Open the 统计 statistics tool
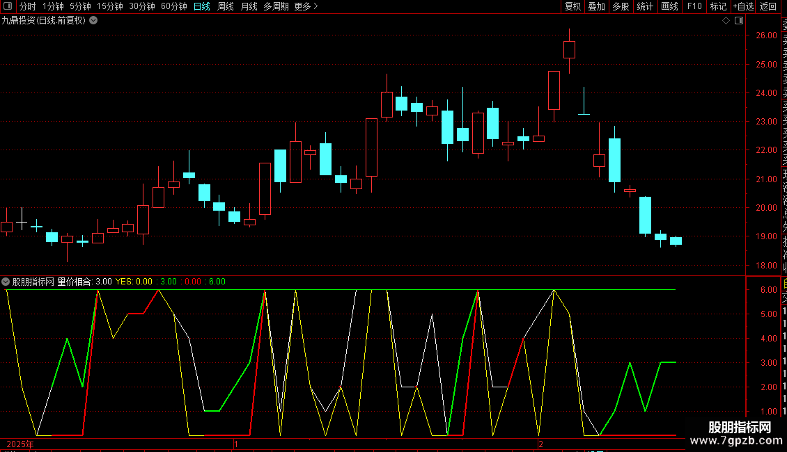Screen dimensions: 787x452 click(x=645, y=6)
